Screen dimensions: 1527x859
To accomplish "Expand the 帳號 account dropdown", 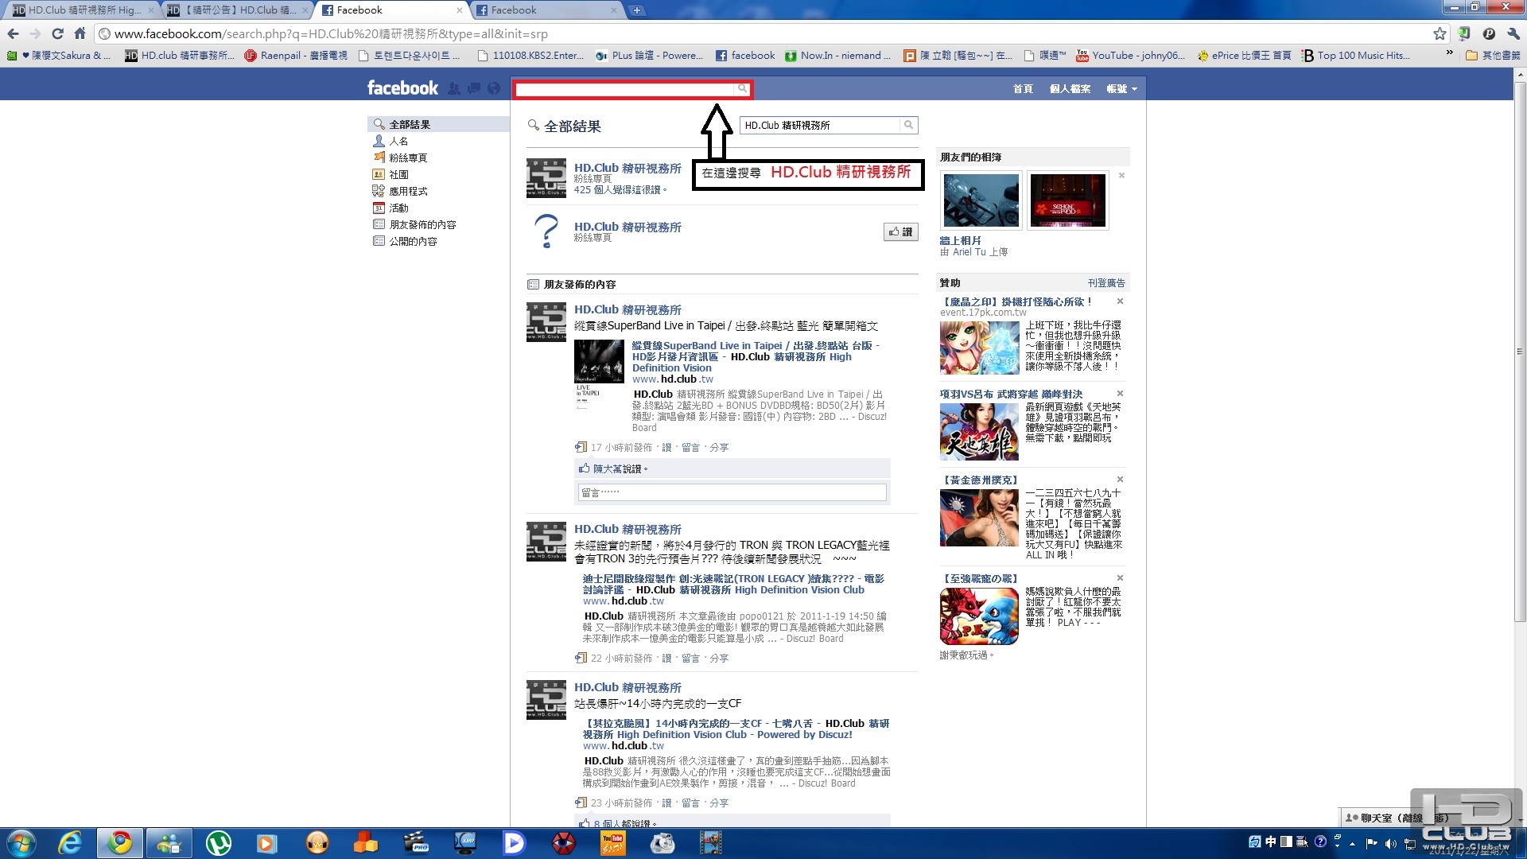I will click(x=1121, y=89).
